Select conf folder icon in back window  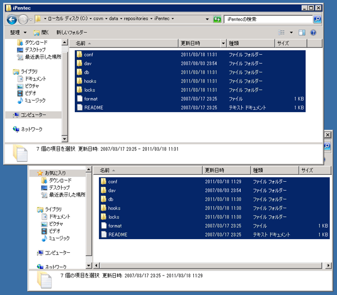pyautogui.click(x=104, y=181)
